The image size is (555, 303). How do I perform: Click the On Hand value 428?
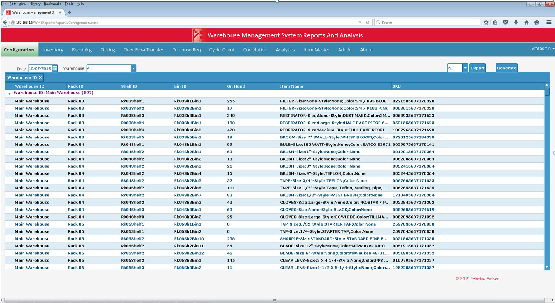[231, 130]
